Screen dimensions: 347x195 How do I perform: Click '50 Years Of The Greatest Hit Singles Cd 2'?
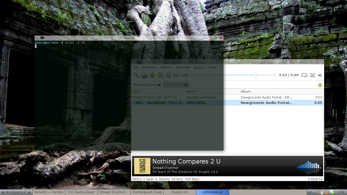point(185,172)
